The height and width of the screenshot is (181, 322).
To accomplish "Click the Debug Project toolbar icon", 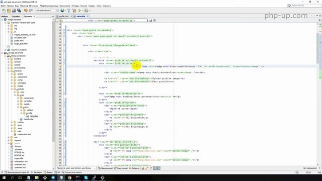I will pos(86,11).
